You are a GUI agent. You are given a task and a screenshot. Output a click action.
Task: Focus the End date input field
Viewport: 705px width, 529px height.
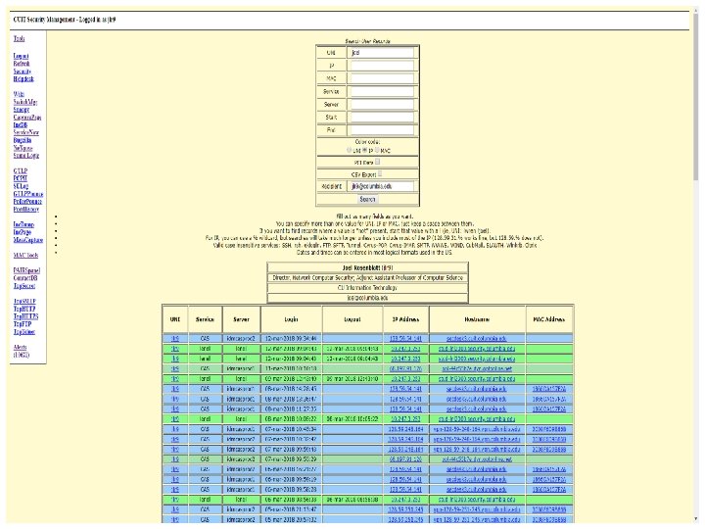pyautogui.click(x=382, y=130)
